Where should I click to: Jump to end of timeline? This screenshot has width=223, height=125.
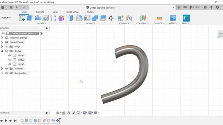point(15,120)
